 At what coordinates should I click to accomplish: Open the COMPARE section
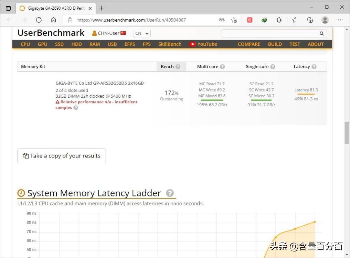248,44
